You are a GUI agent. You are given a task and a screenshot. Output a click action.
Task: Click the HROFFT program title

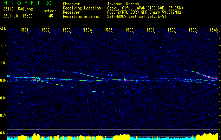(22, 3)
